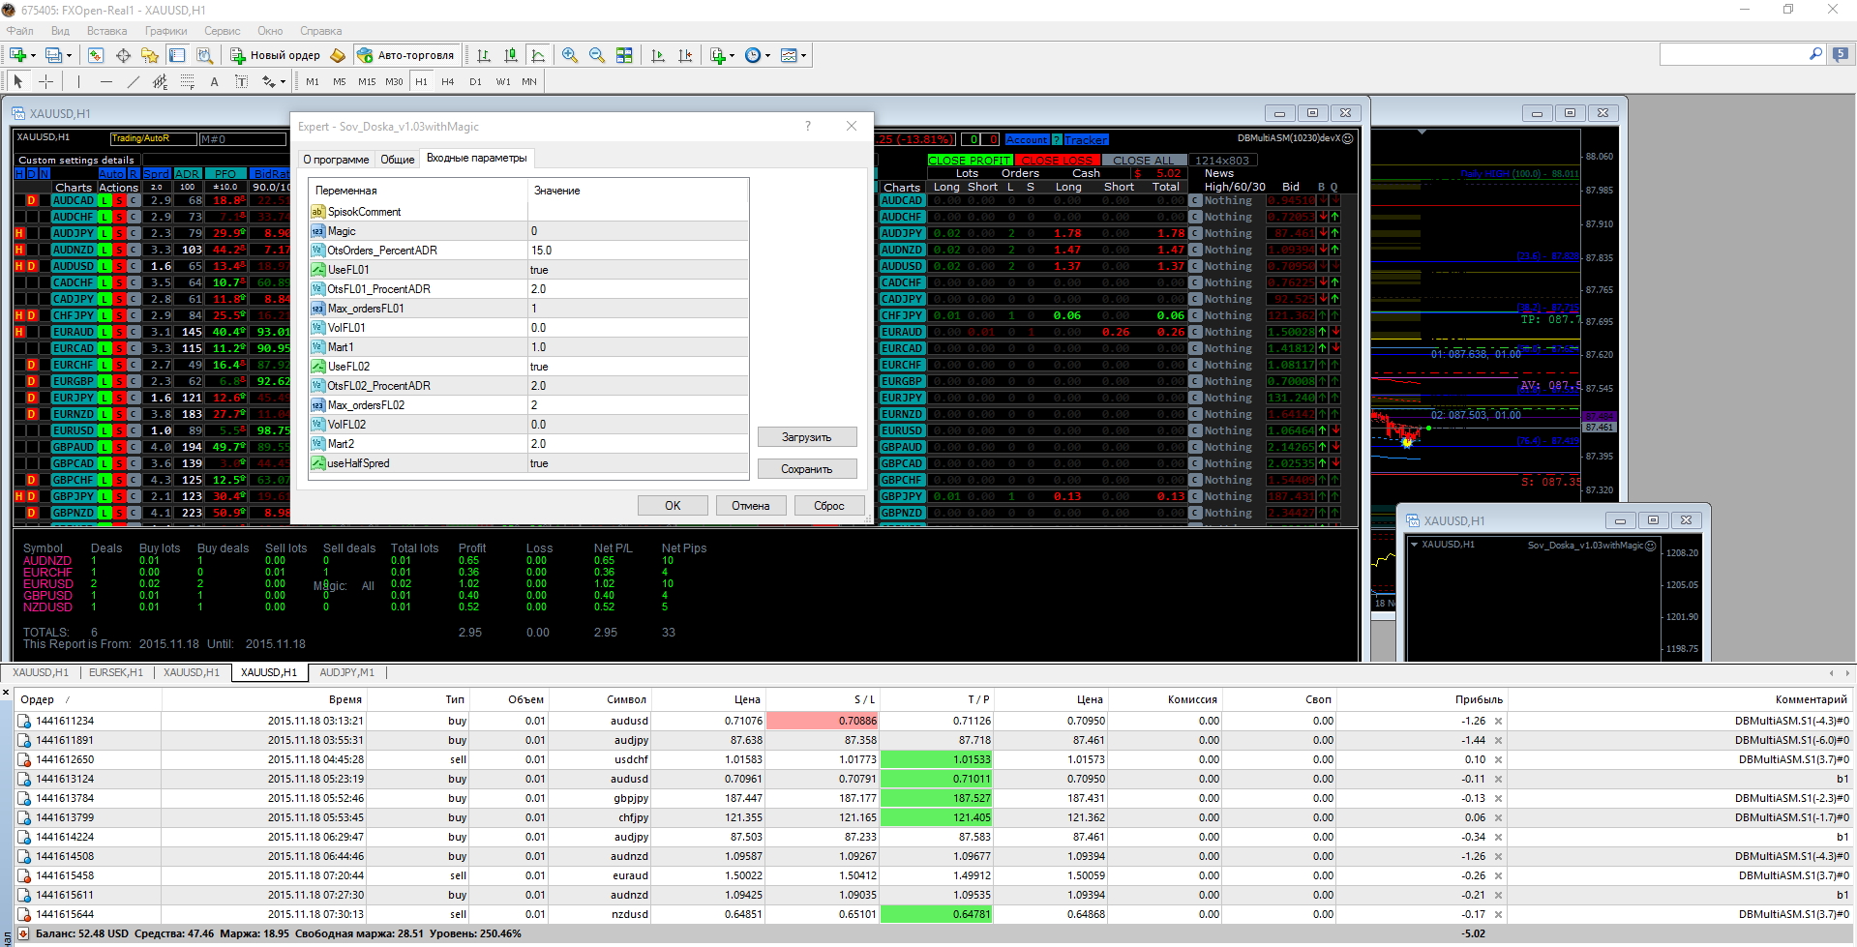The width and height of the screenshot is (1857, 947).
Task: Click the Сброс button
Action: click(829, 505)
